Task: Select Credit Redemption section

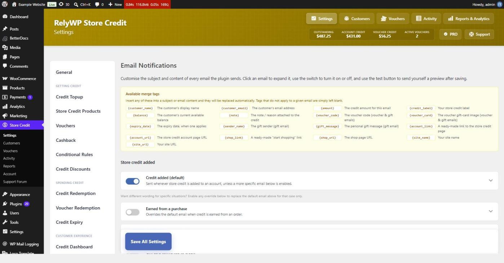Action: point(76,193)
